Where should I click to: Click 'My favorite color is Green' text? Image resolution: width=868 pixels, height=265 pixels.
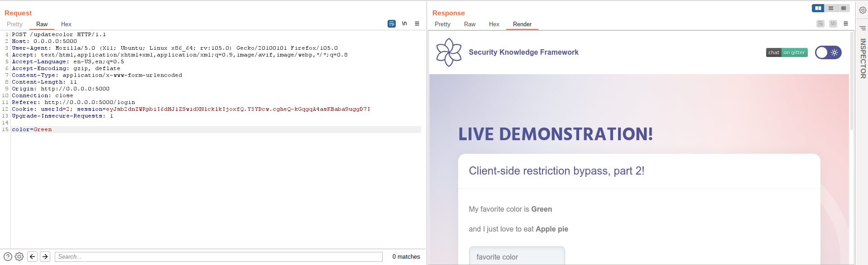[x=510, y=209]
